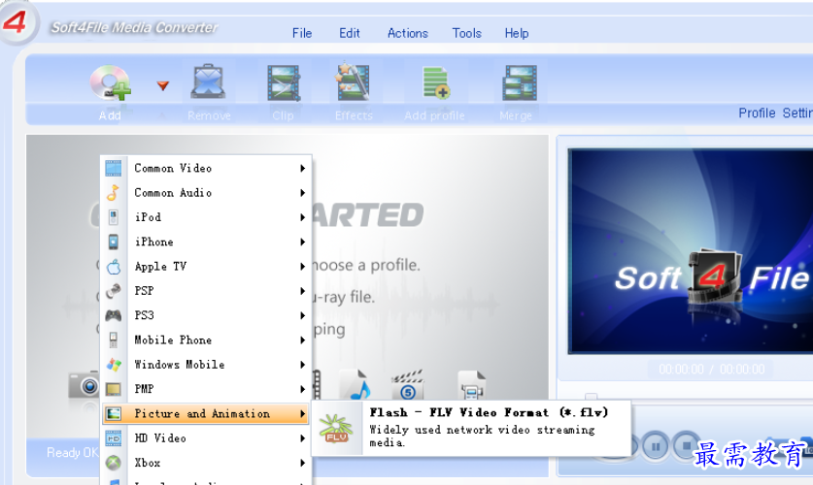Image resolution: width=813 pixels, height=485 pixels.
Task: Click the 00:00:00 / 00:00:00 time display
Action: [711, 369]
